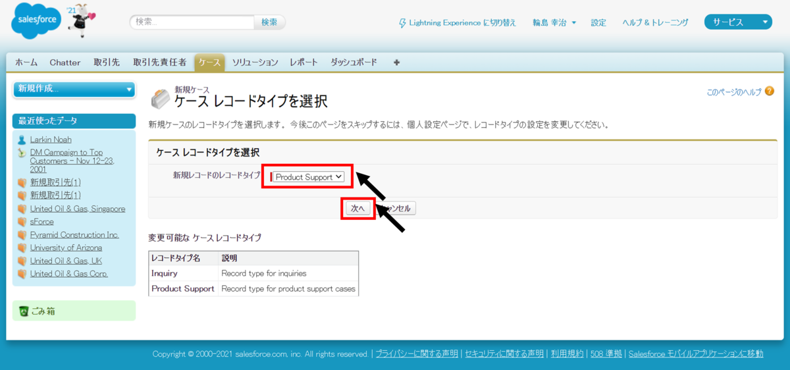Click the 次へ button

(x=357, y=208)
